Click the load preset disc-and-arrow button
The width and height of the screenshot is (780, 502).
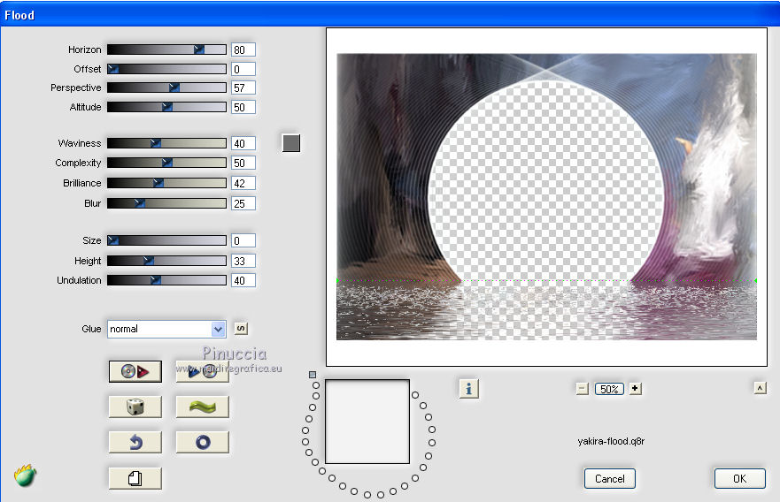coord(135,371)
